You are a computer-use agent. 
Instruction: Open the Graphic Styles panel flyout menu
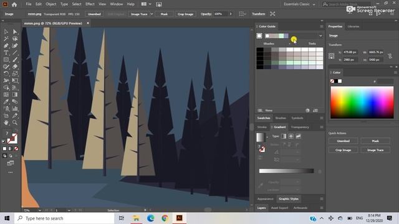pos(322,199)
